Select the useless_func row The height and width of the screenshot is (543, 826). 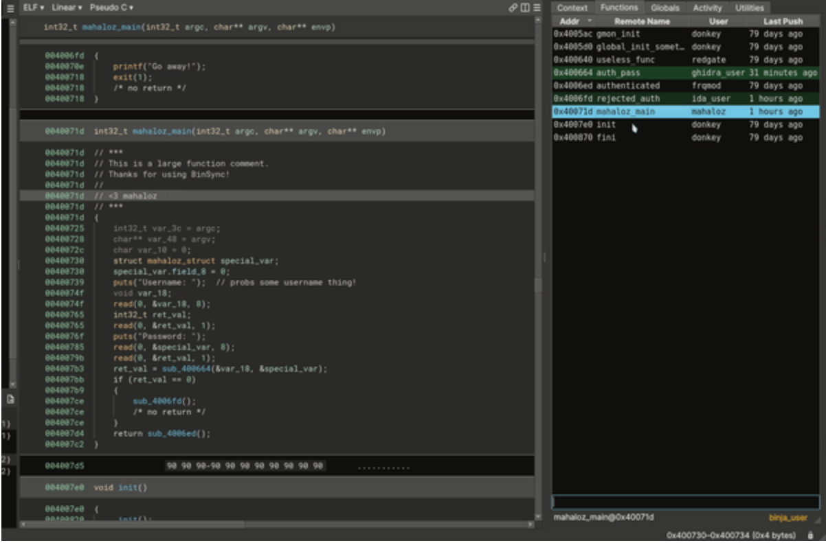point(686,60)
